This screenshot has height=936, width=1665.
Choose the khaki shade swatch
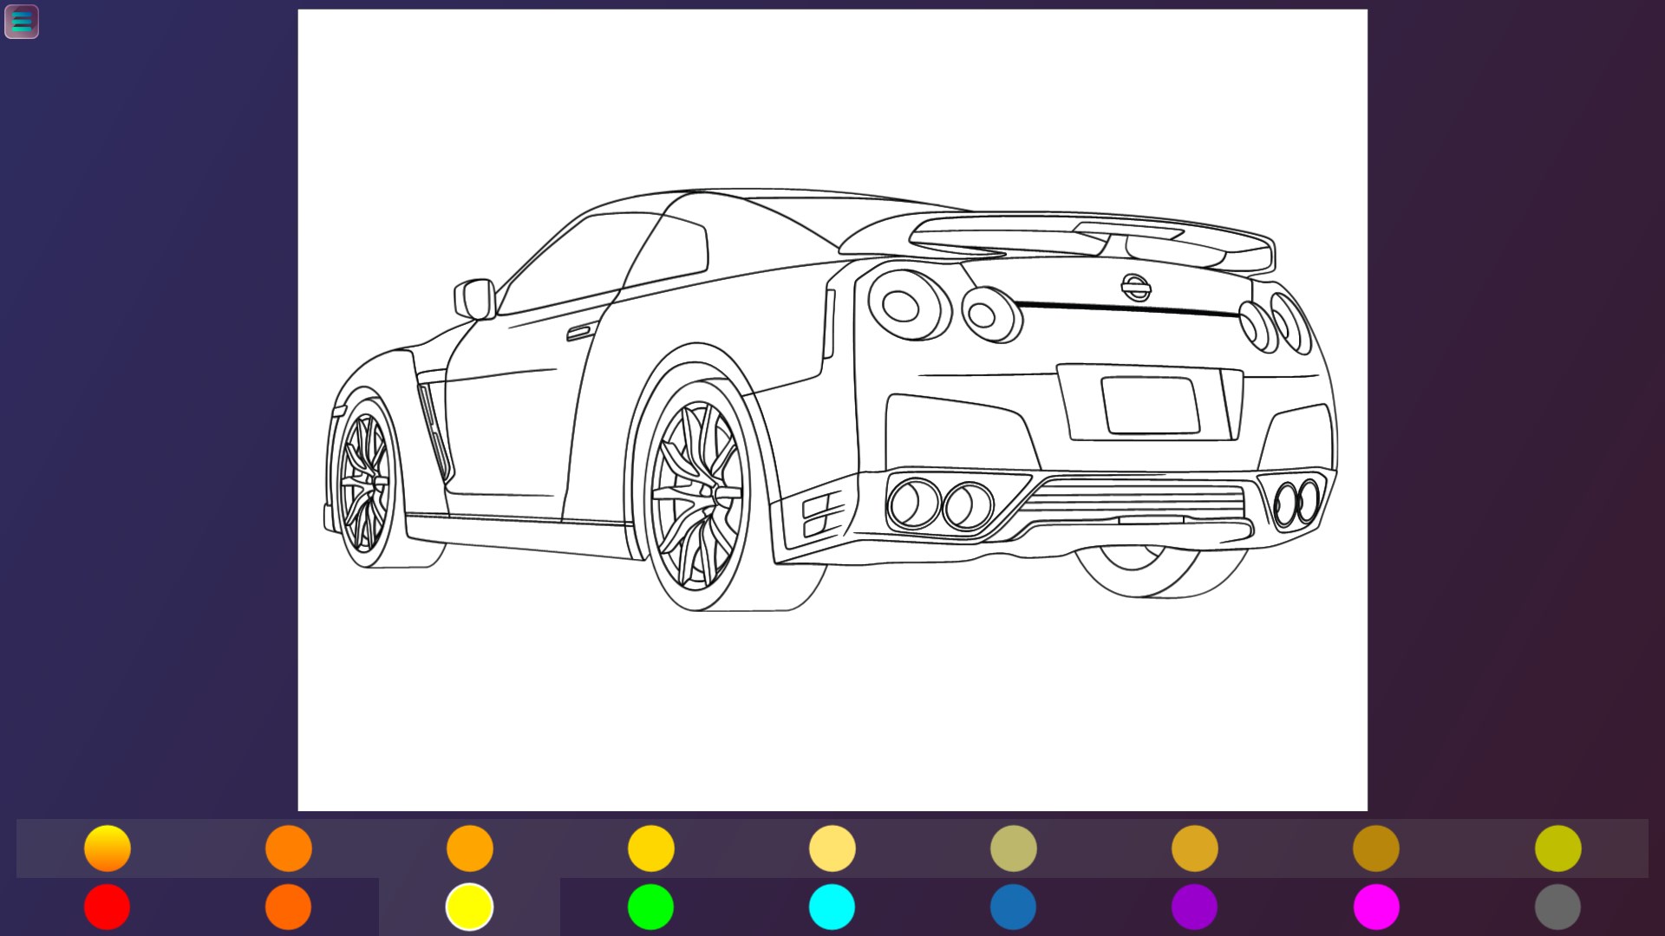(x=1013, y=848)
